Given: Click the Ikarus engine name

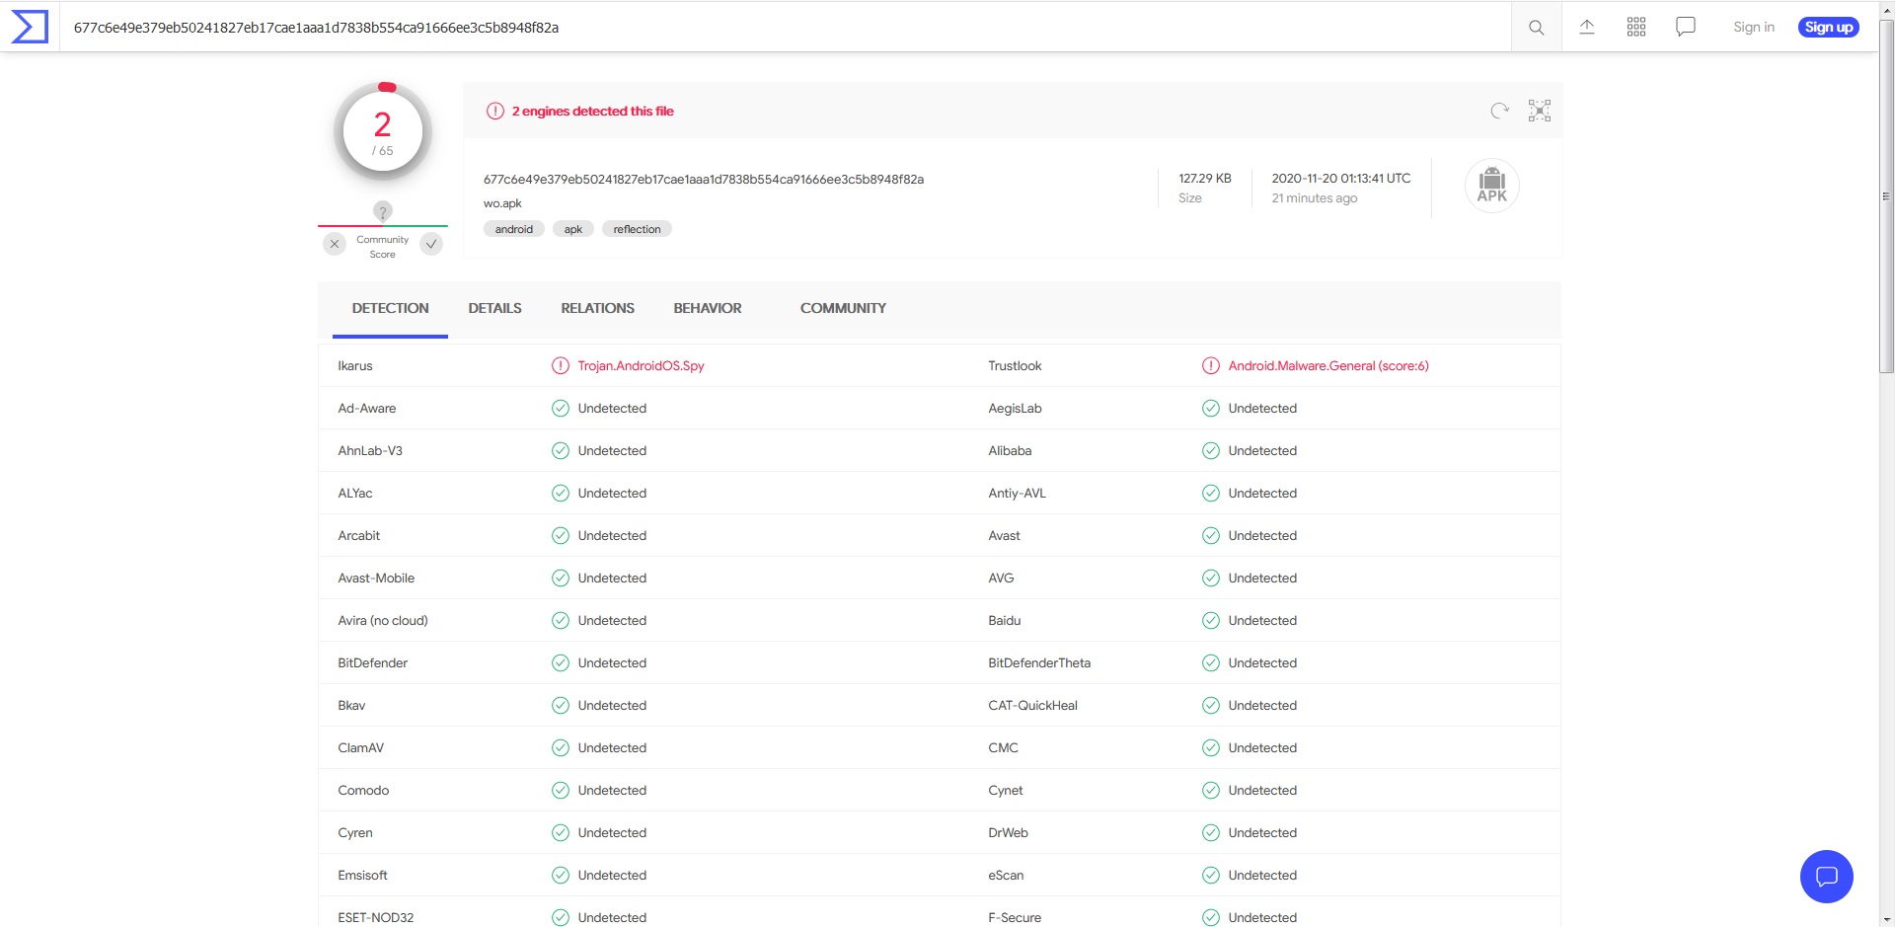Looking at the screenshot, I should tap(355, 366).
